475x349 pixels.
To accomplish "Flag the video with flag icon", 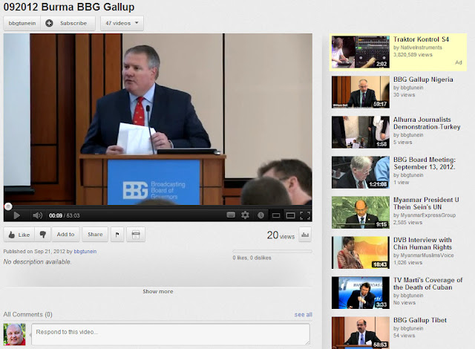I will pyautogui.click(x=117, y=235).
